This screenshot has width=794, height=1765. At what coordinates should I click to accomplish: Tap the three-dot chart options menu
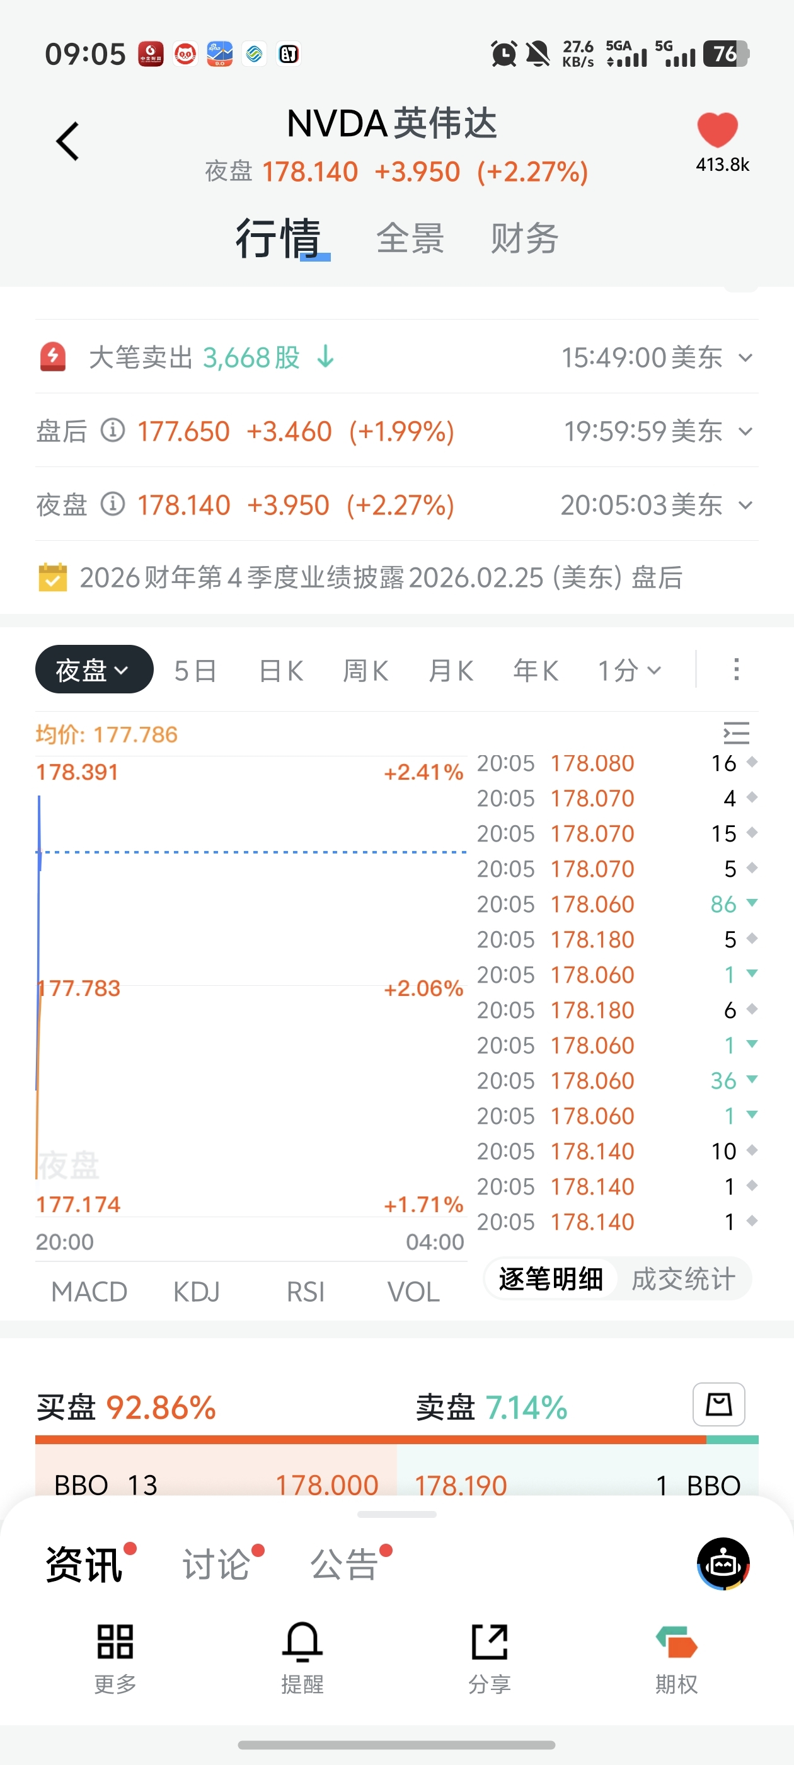[737, 669]
